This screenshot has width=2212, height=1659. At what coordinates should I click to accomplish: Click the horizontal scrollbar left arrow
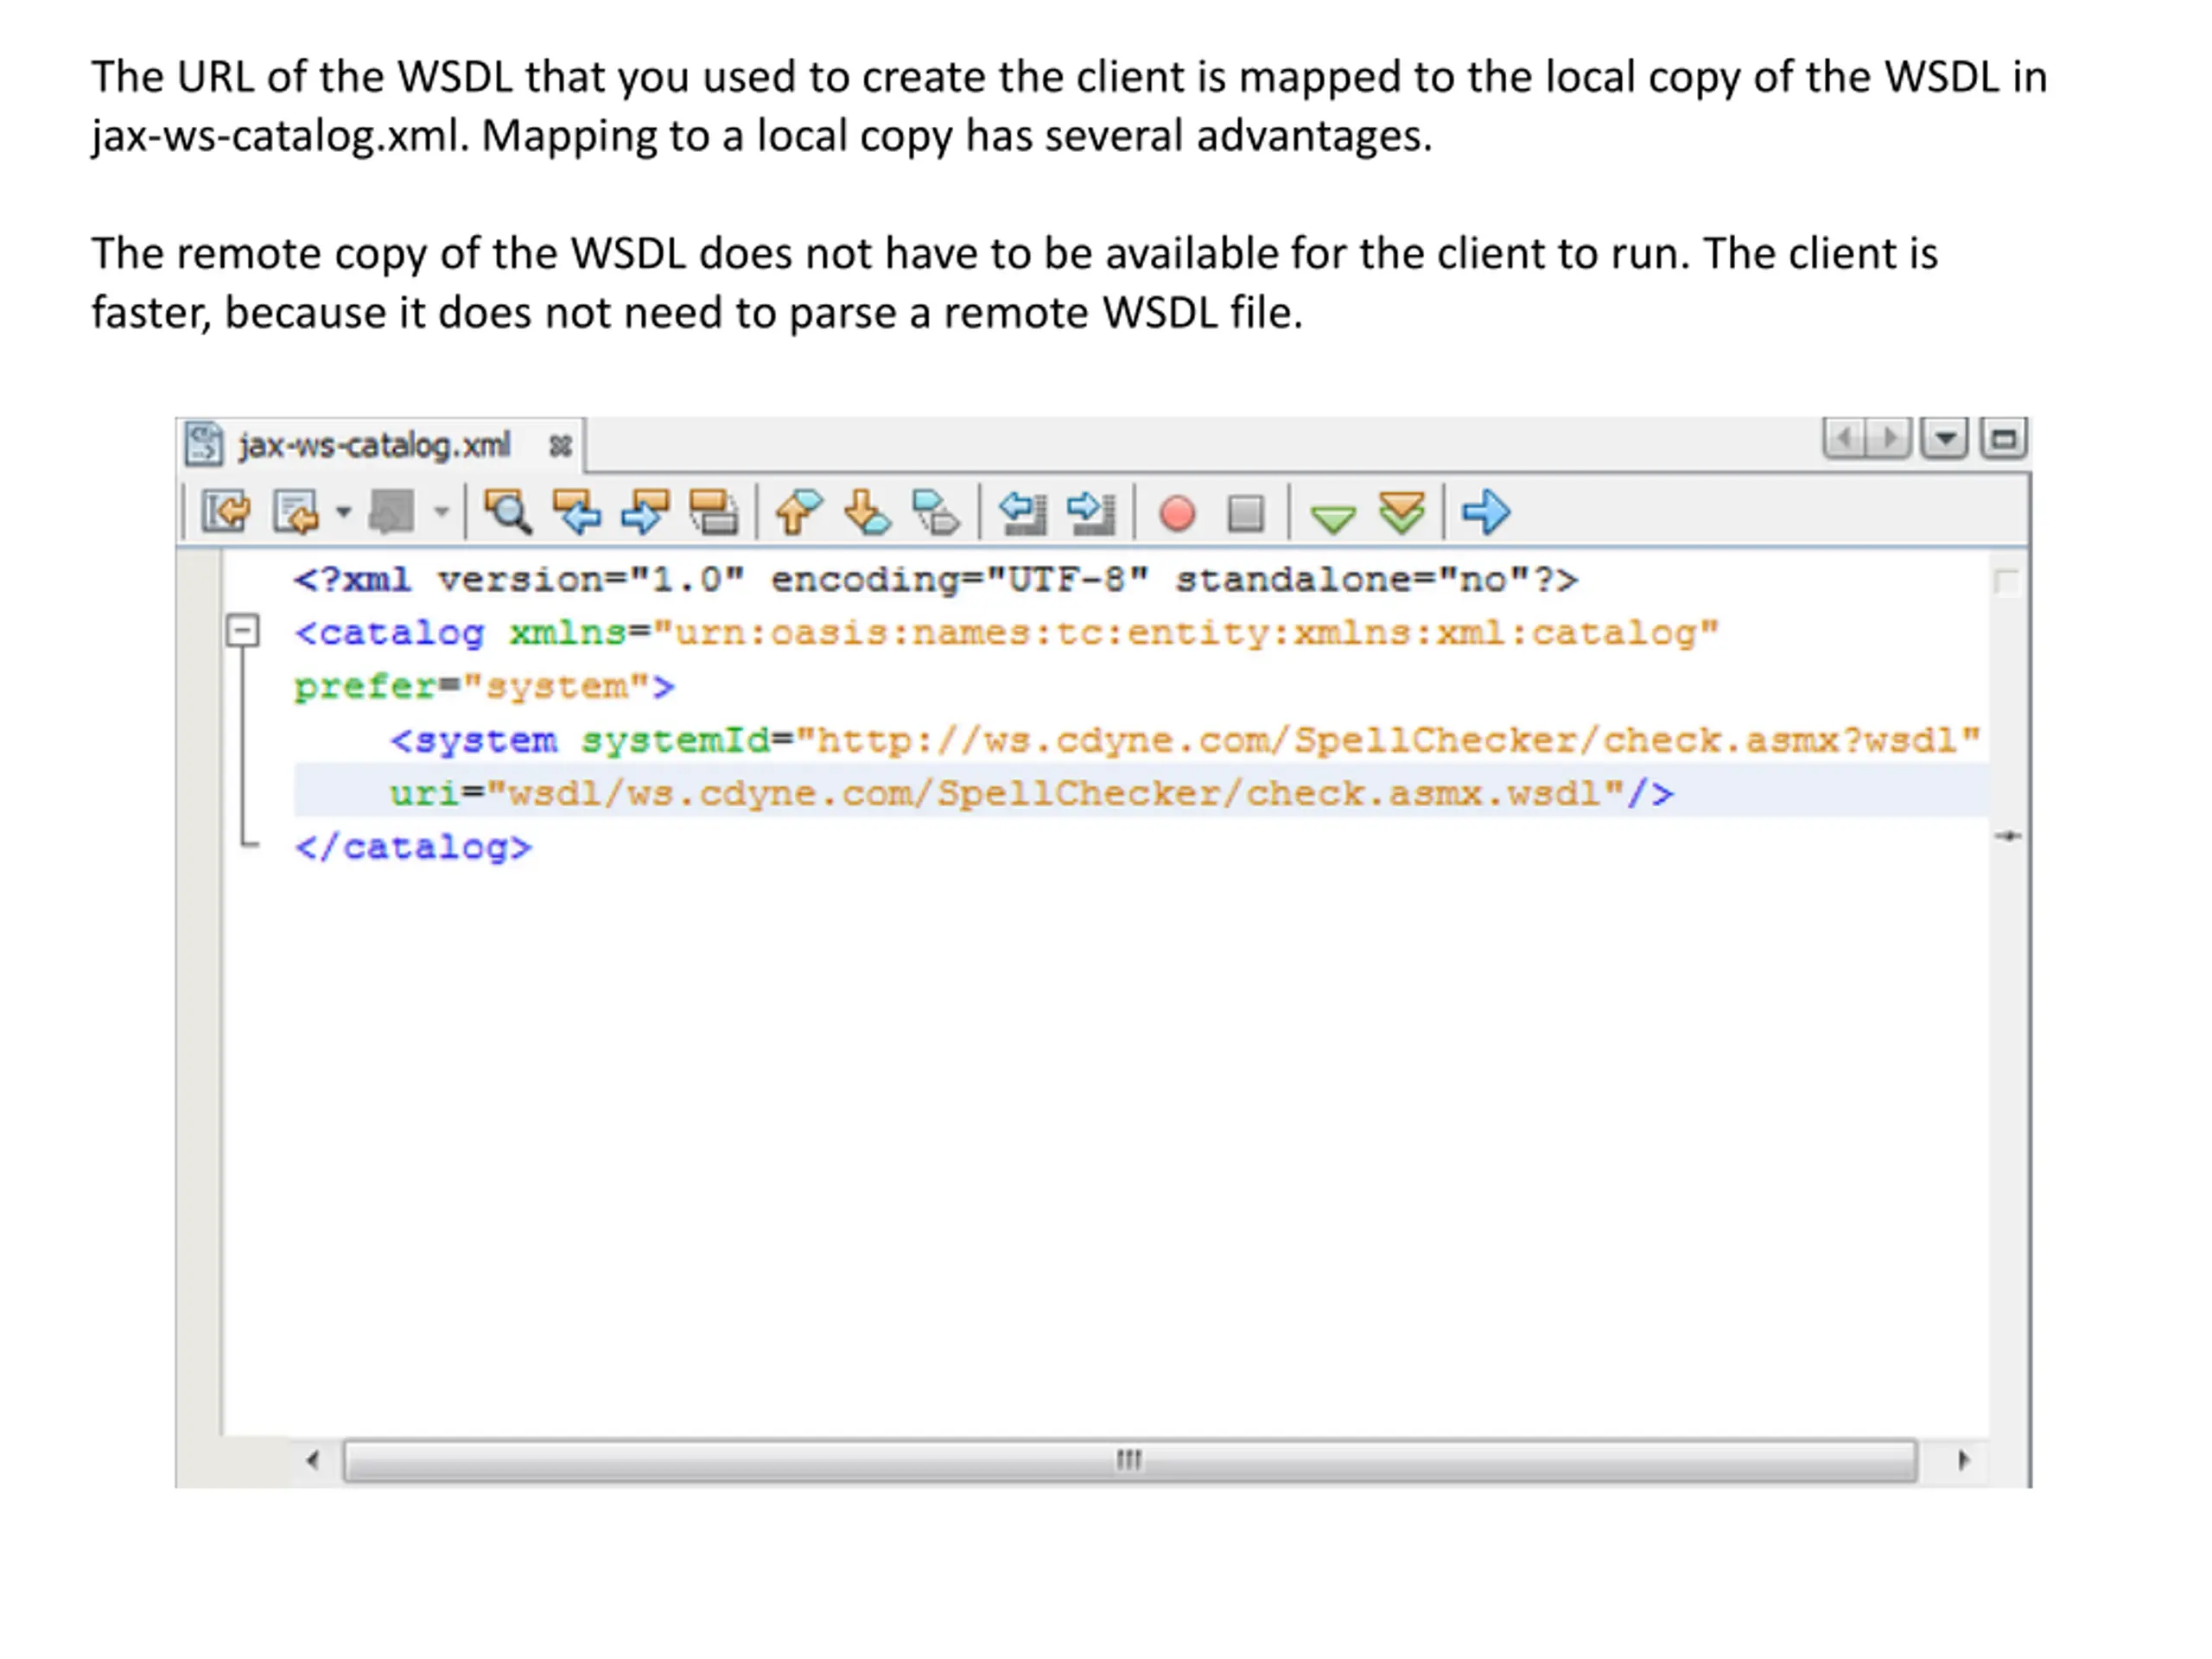[x=313, y=1460]
